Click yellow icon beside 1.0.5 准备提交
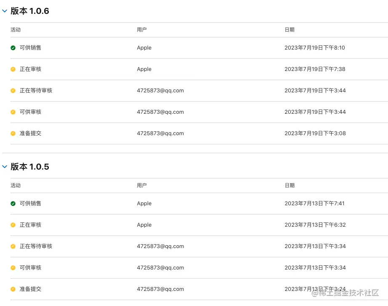 pyautogui.click(x=13, y=289)
